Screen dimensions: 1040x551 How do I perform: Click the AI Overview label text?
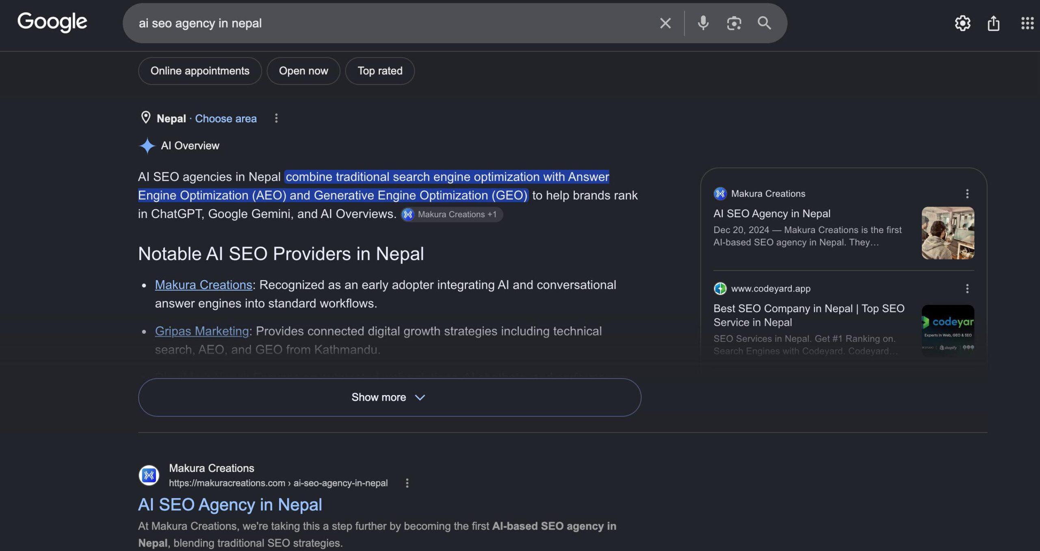tap(190, 145)
